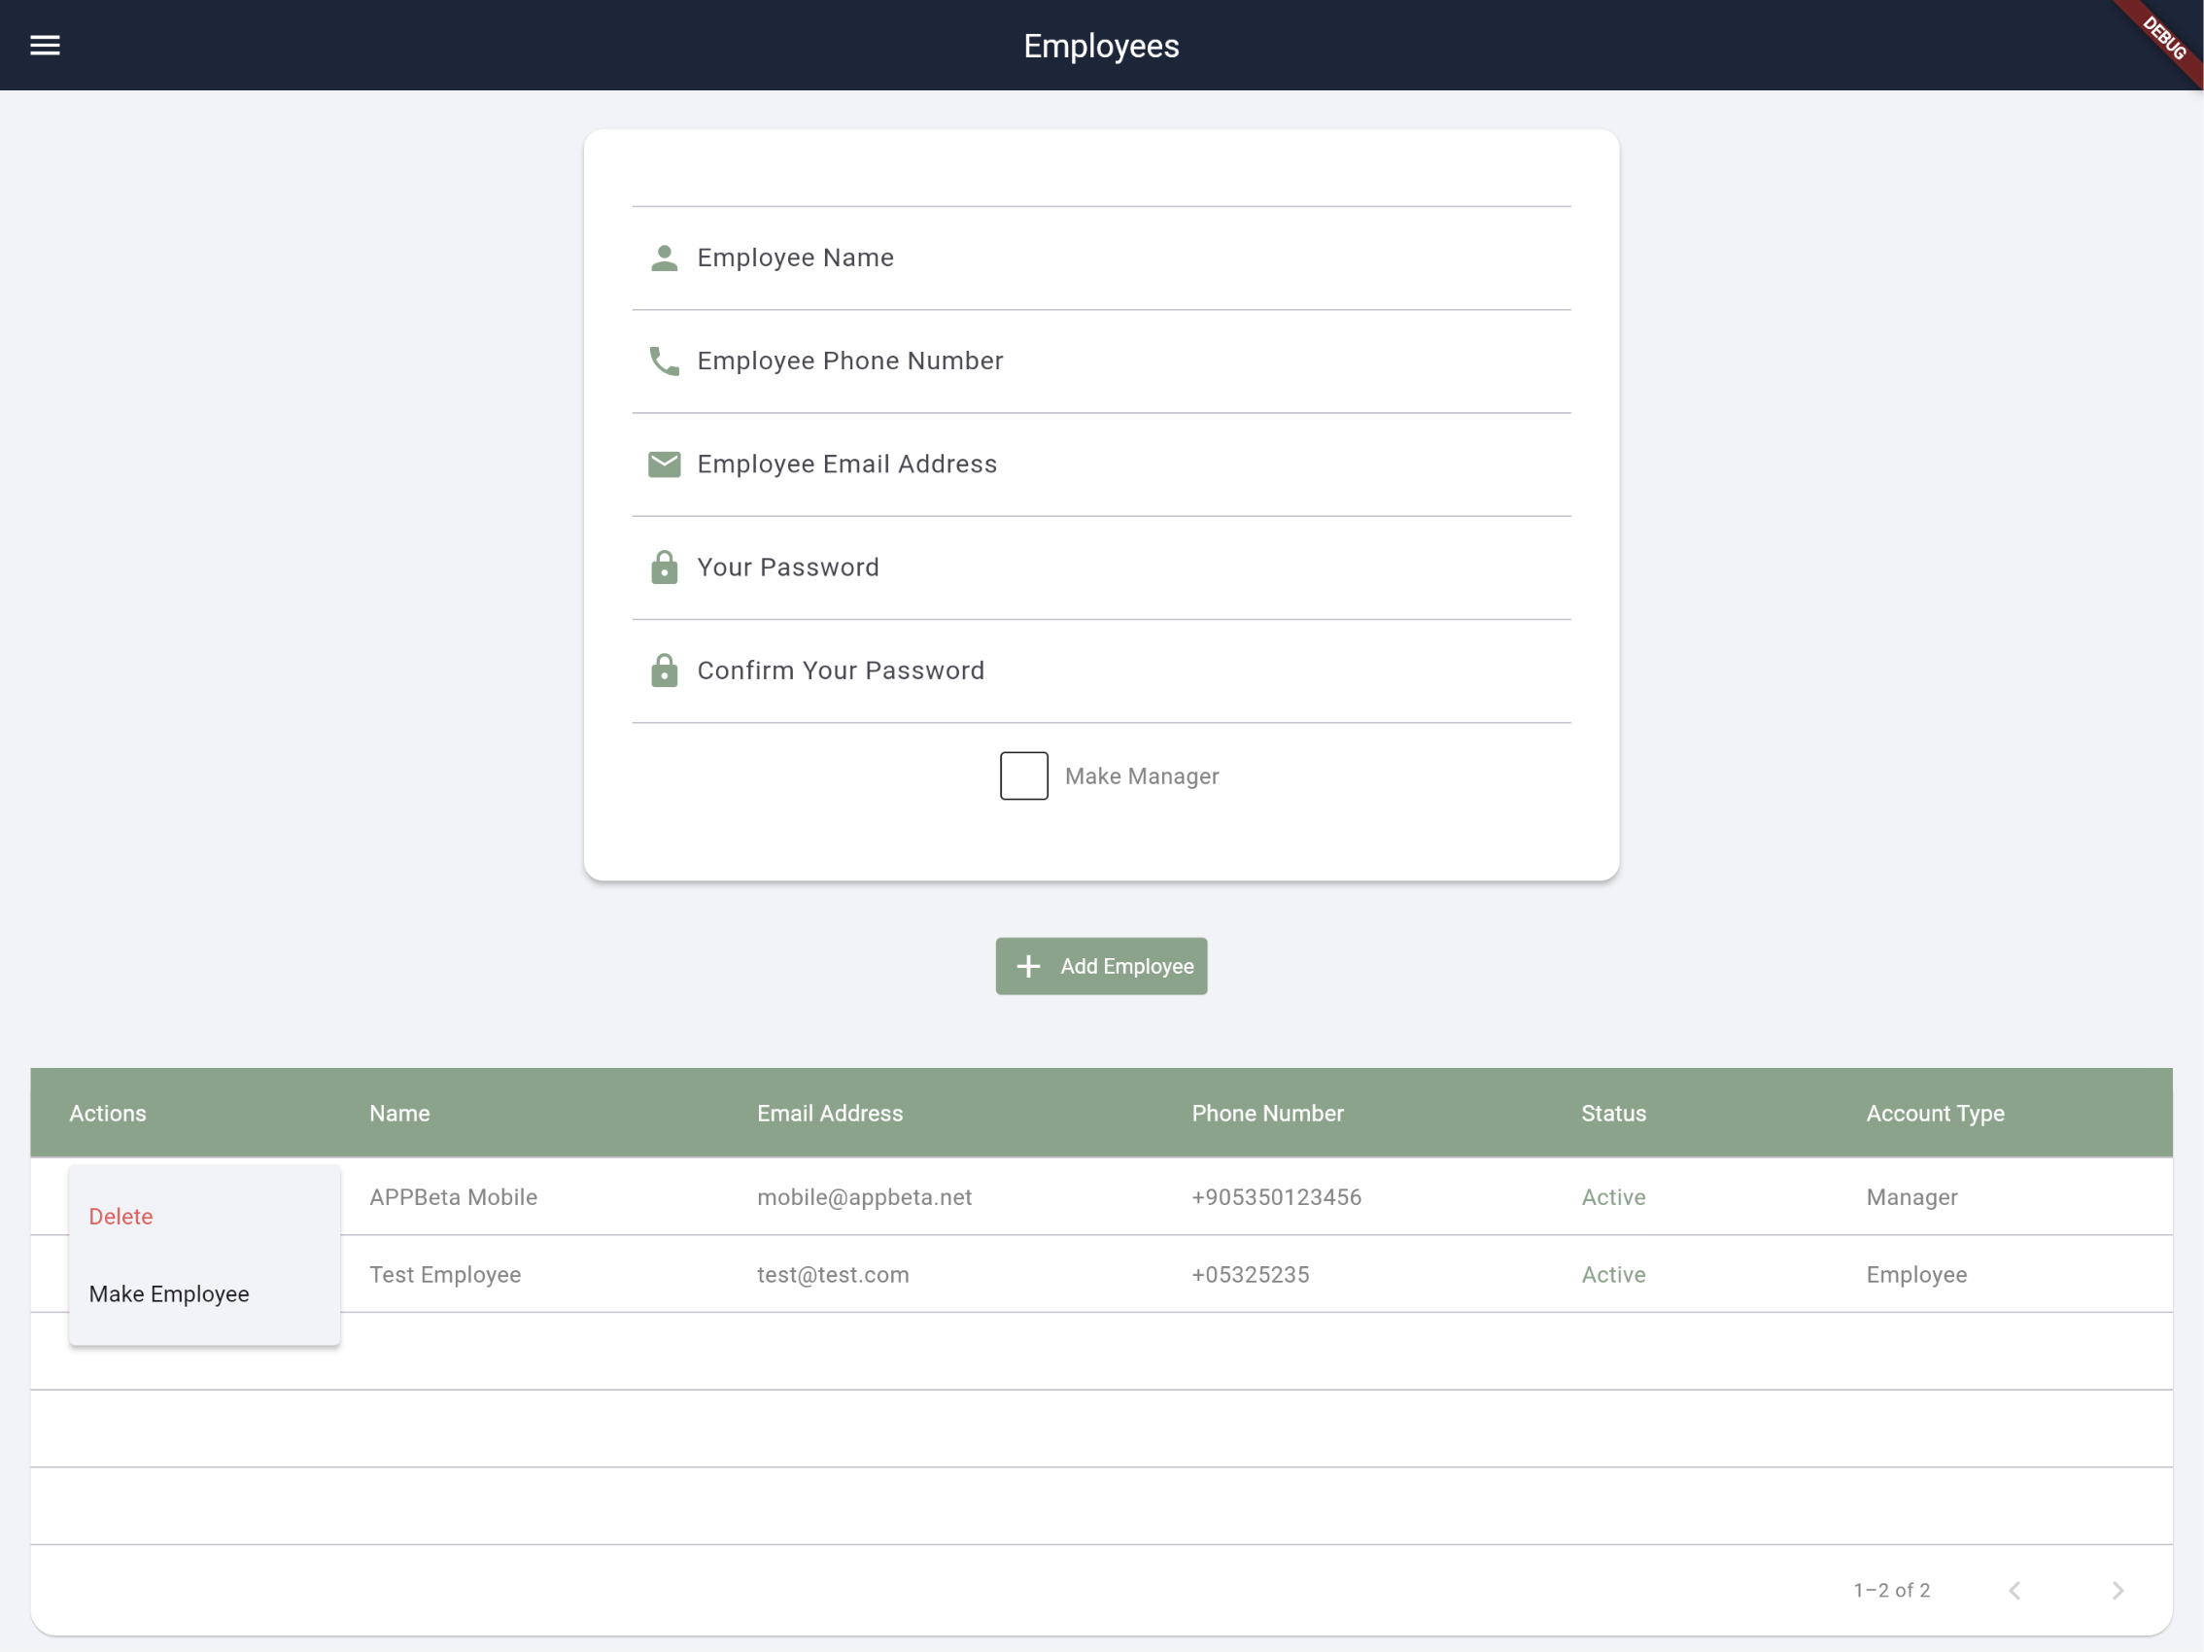Viewport: 2204px width, 1652px height.
Task: Click the Status column header
Action: (1613, 1113)
